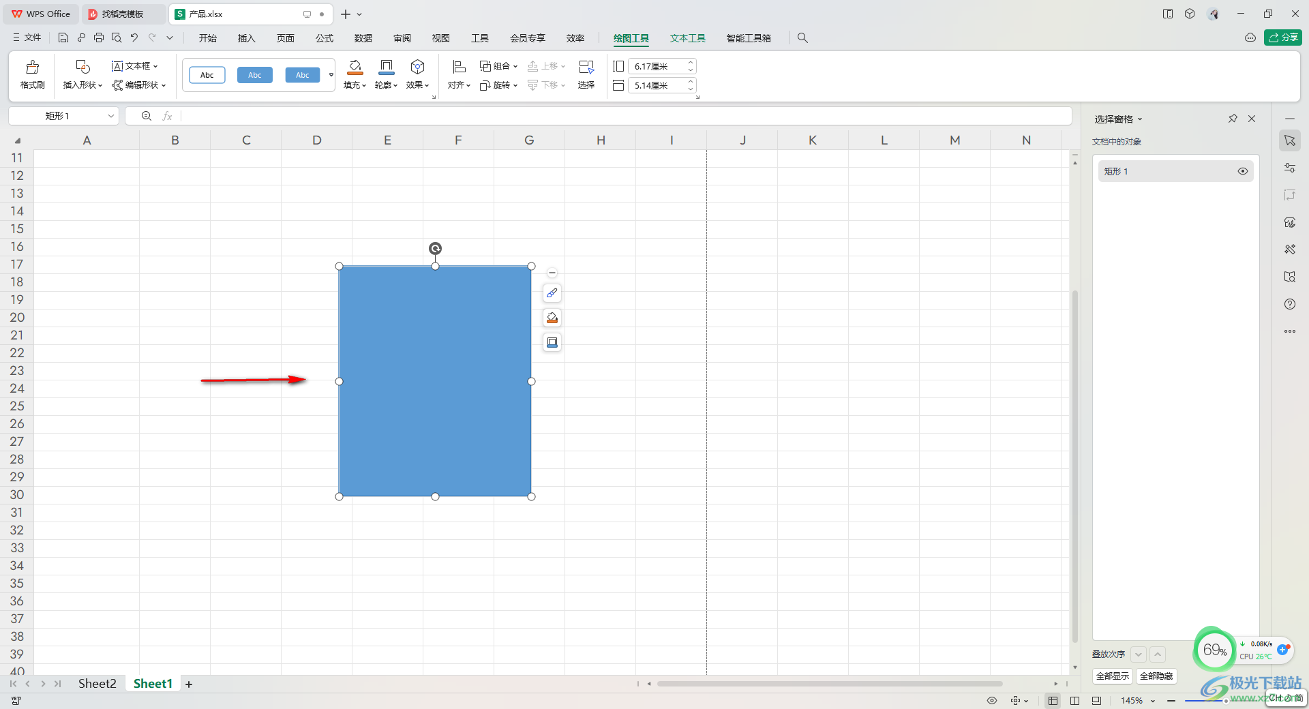
Task: Select the 矩形 1 object in the selection pane
Action: click(x=1175, y=171)
